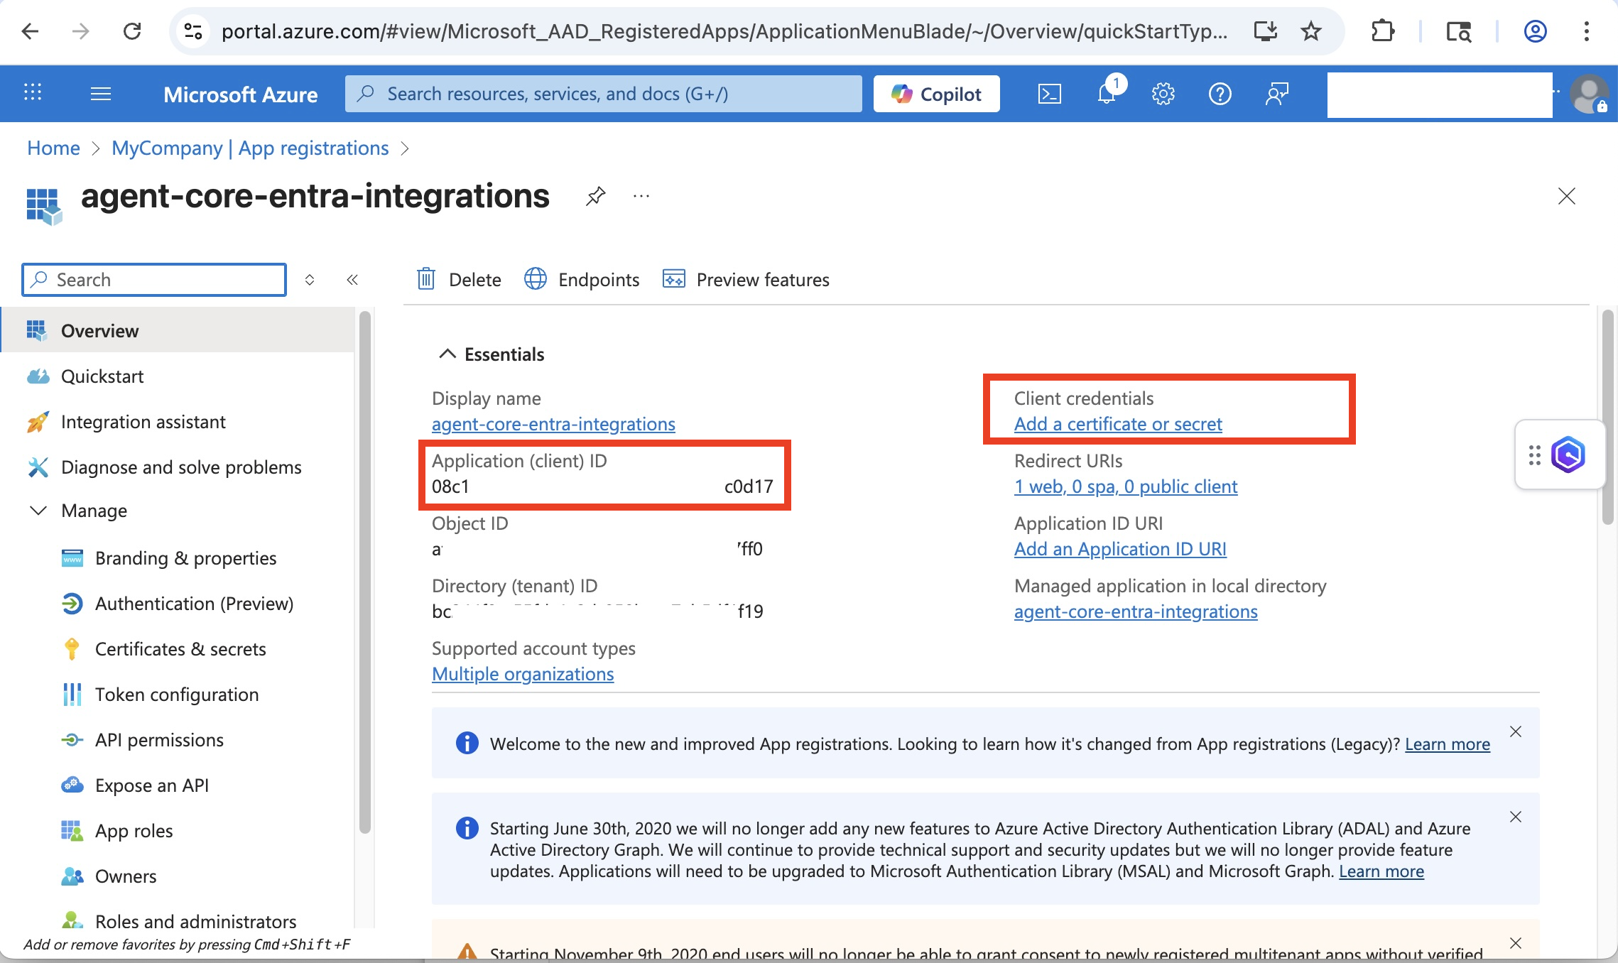Screen dimensions: 1618x963
Task: Click the floating purple hexagon widget
Action: (1568, 455)
